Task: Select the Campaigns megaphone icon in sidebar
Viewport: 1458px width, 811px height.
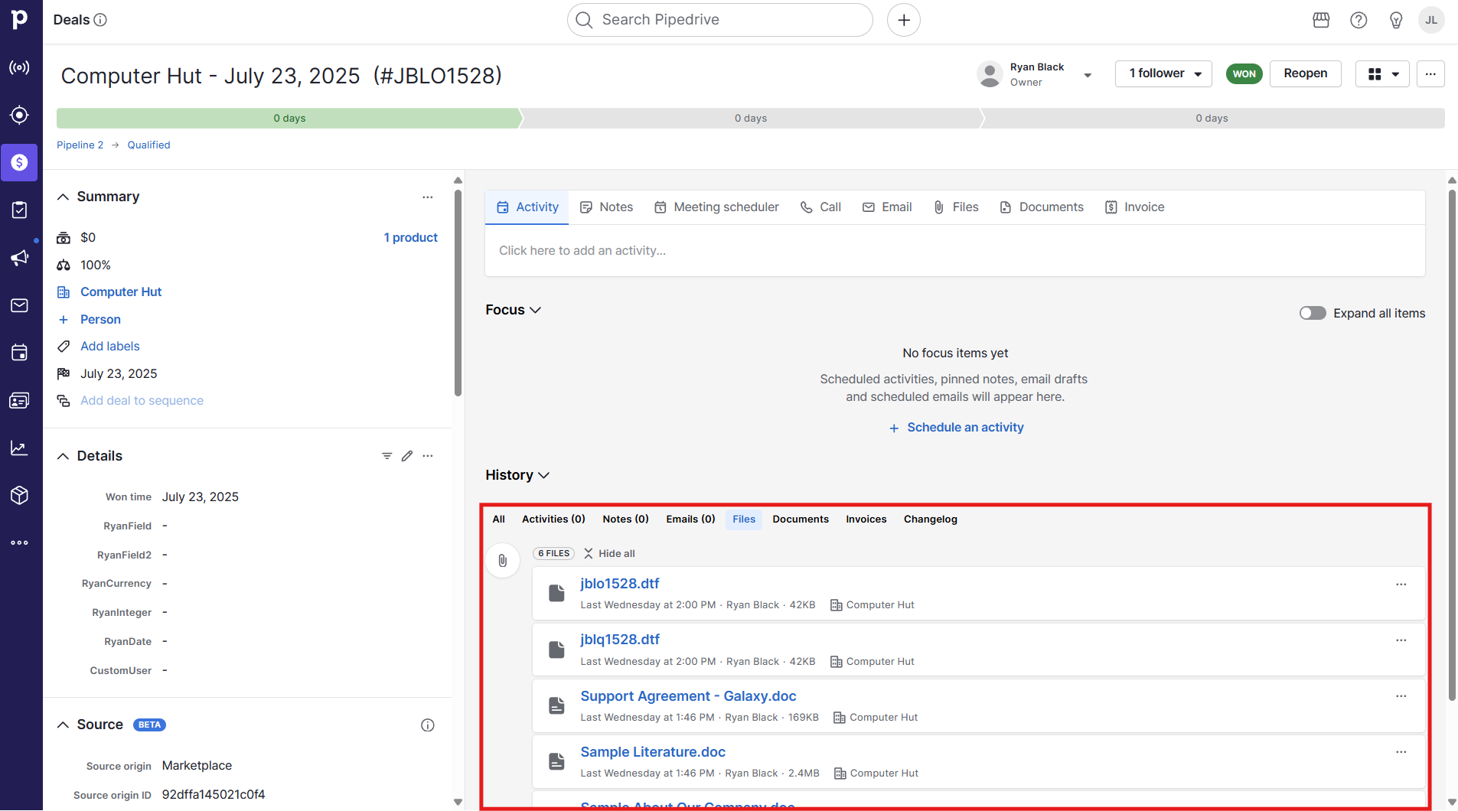Action: 19,258
